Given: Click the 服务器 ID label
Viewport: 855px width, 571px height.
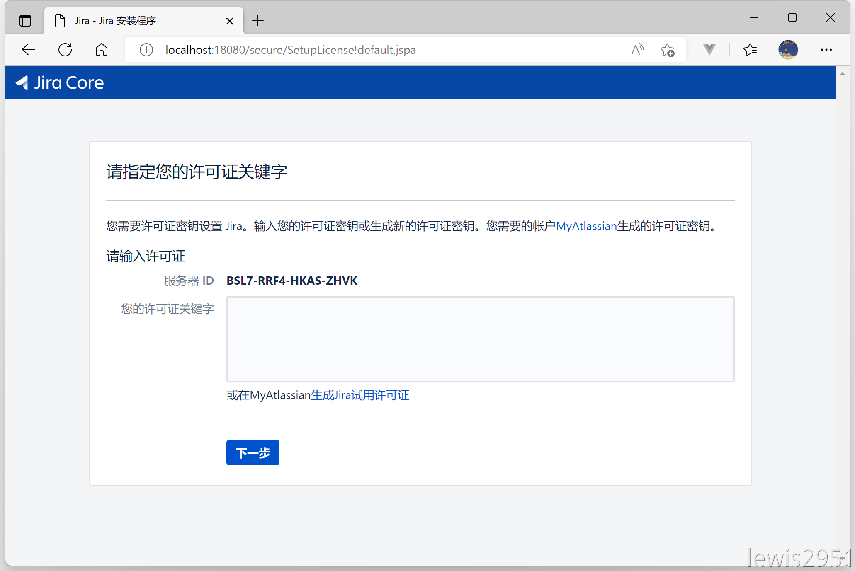Looking at the screenshot, I should [x=189, y=281].
